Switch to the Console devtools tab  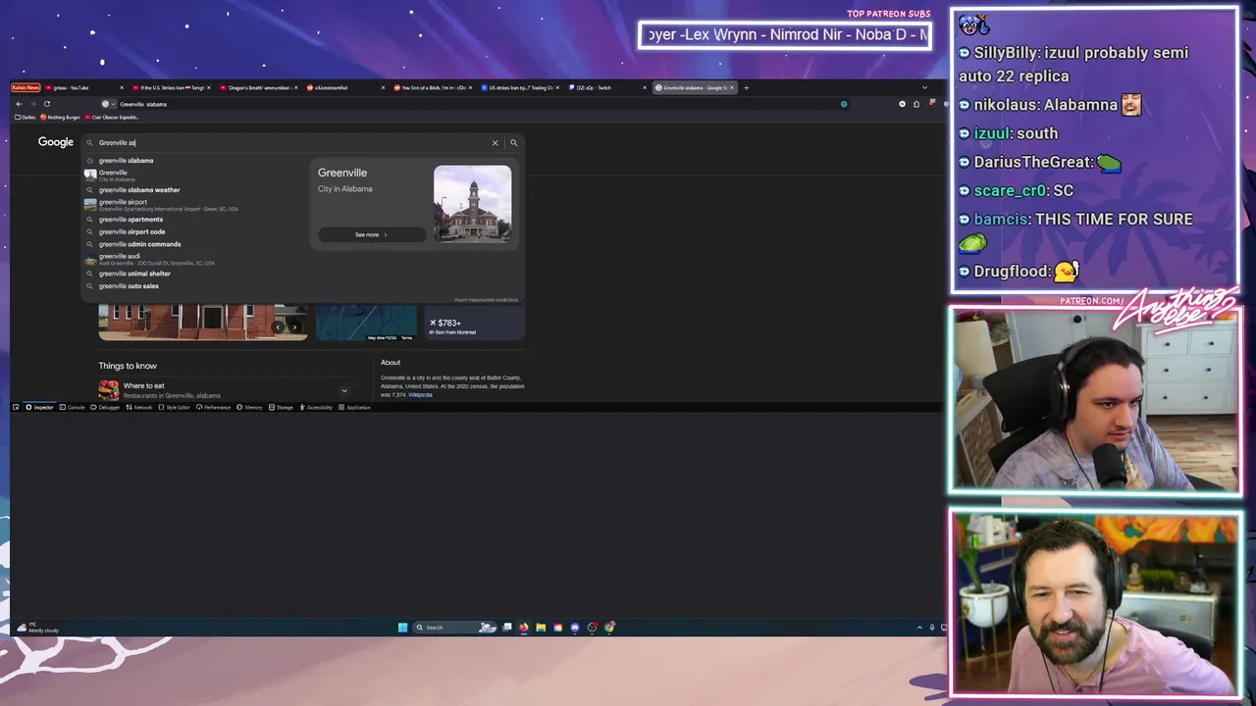point(72,407)
